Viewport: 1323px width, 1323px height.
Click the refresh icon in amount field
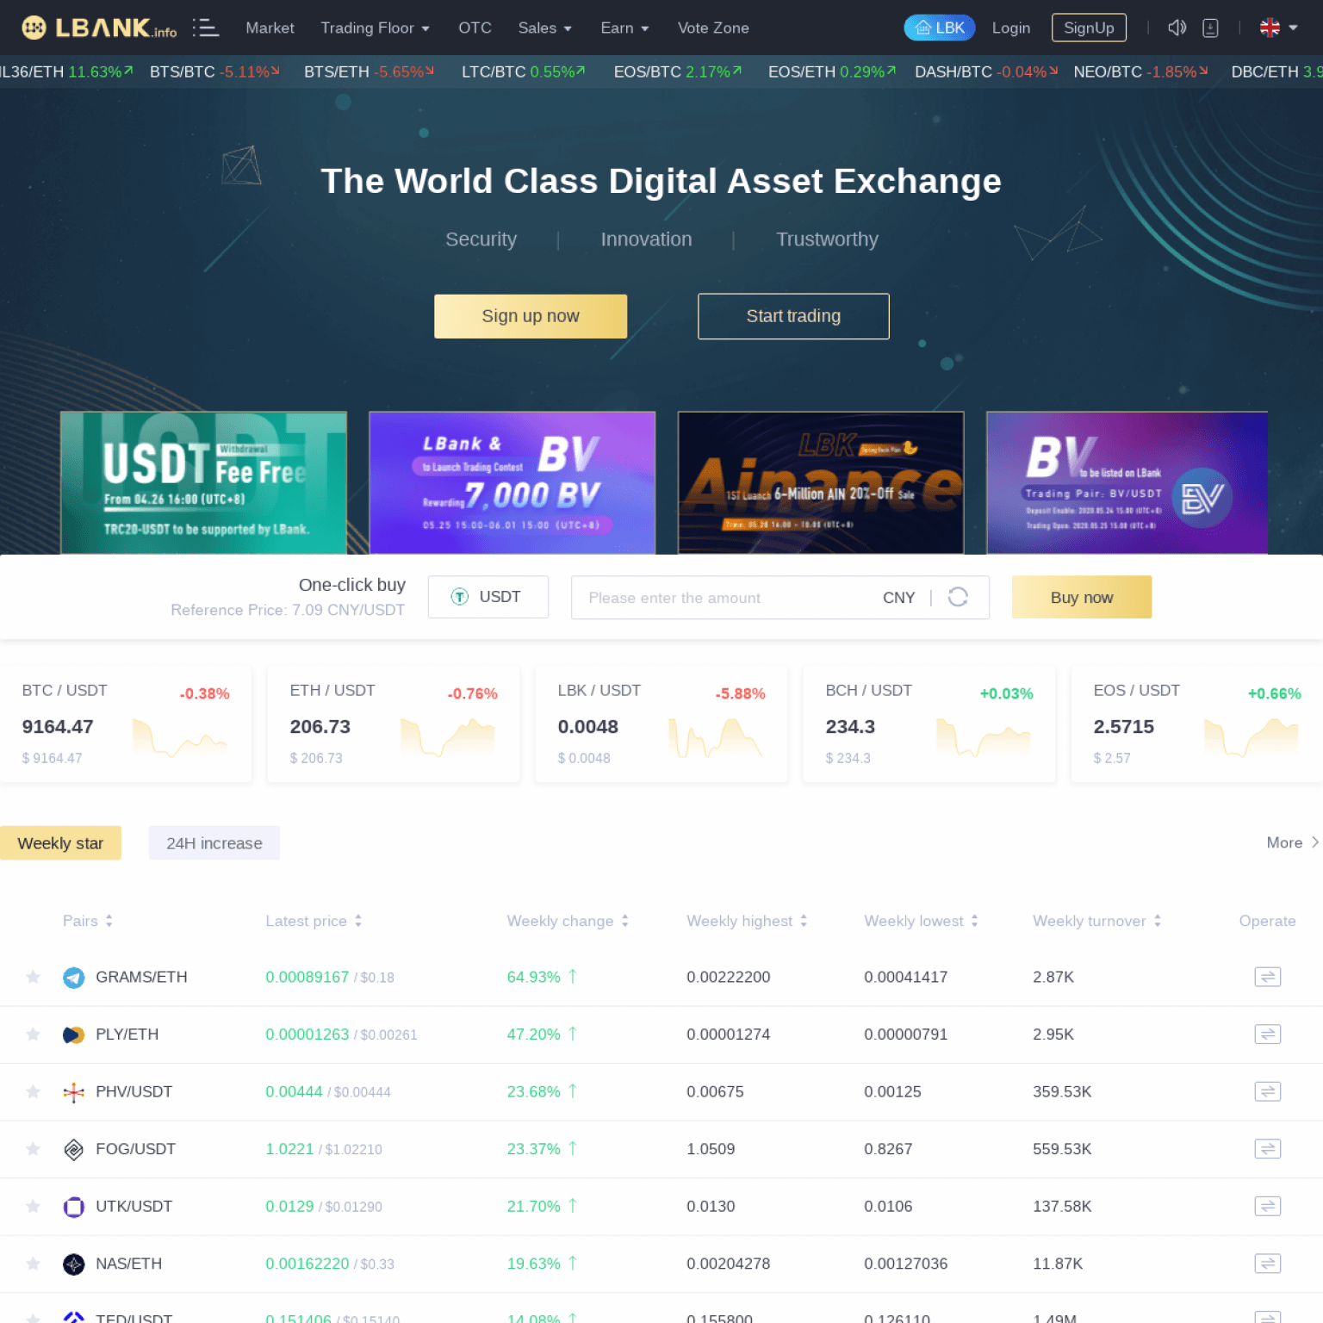(x=958, y=597)
